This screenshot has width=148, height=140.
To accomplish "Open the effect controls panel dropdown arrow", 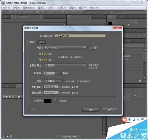I will tap(38, 17).
